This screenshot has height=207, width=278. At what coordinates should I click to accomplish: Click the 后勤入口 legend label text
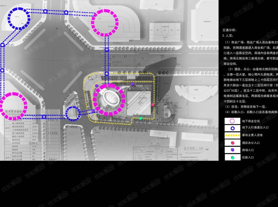click(248, 157)
